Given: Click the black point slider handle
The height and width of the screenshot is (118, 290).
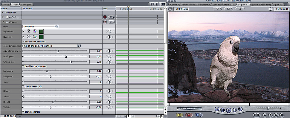Looking at the screenshot, I should (x=66, y=56).
